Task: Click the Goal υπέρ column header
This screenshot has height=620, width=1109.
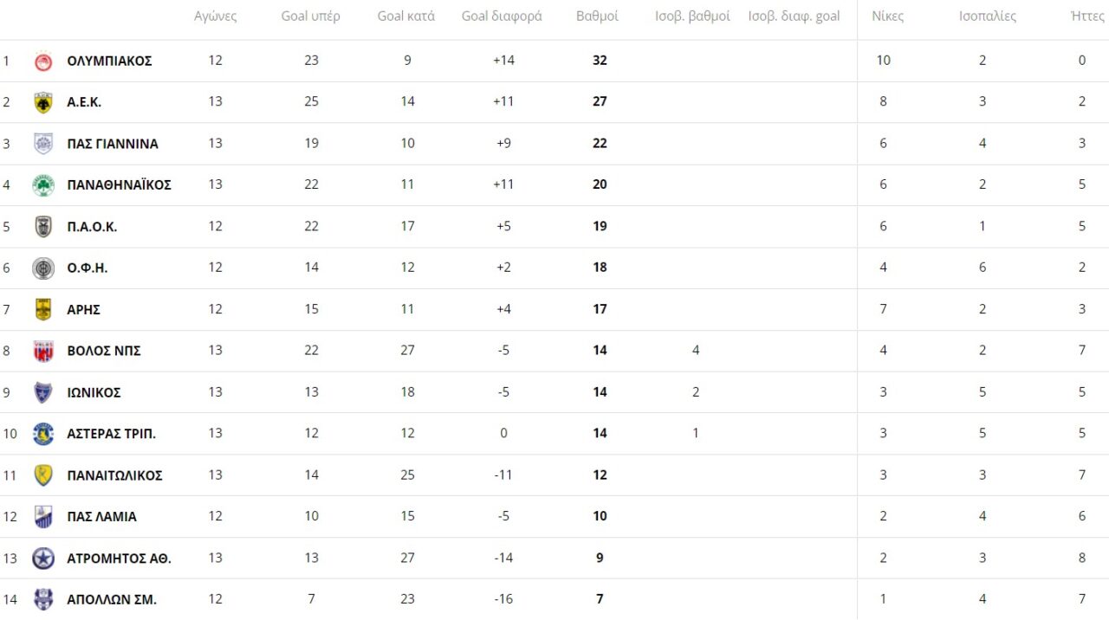Action: [310, 16]
